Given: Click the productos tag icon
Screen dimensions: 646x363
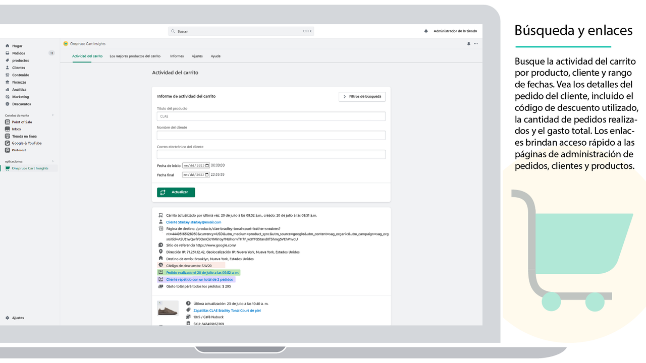Looking at the screenshot, I should click(8, 60).
